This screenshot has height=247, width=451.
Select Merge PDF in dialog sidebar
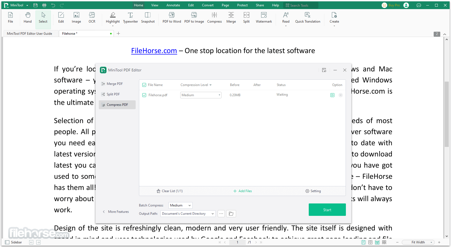pyautogui.click(x=117, y=84)
